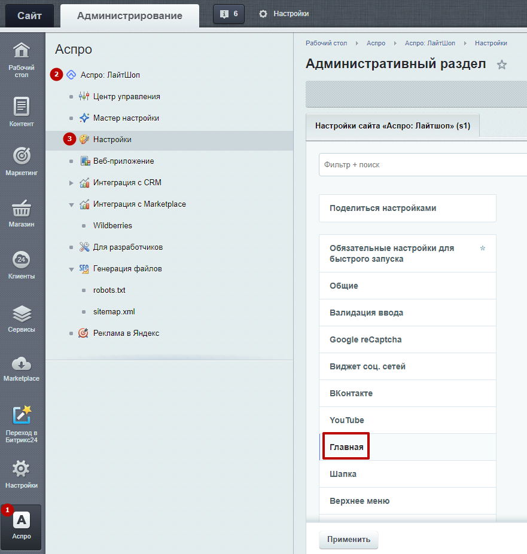Collapse the Интеграция с Marketplace tree node
This screenshot has width=527, height=554.
click(71, 205)
